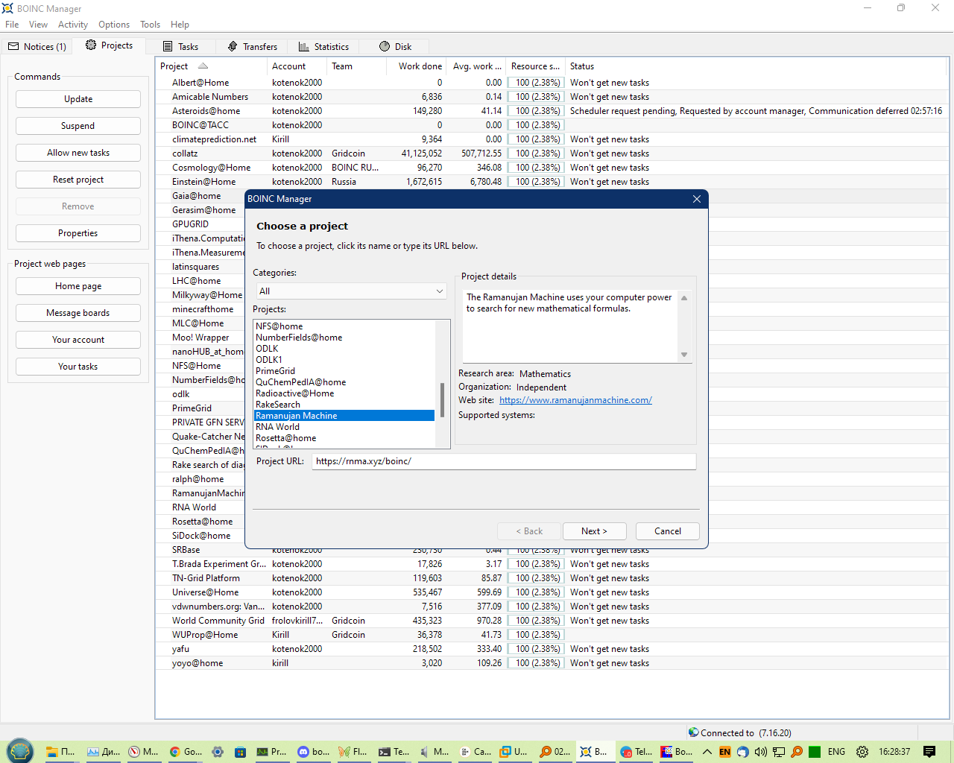The width and height of the screenshot is (954, 763).
Task: Select Rosetta@home in dialog list
Action: 344,438
